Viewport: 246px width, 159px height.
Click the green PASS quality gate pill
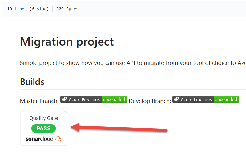(43, 129)
